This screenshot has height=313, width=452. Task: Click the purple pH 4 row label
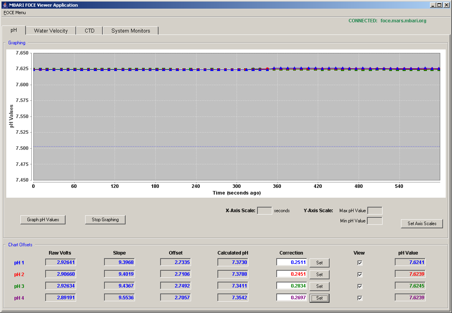pyautogui.click(x=19, y=298)
